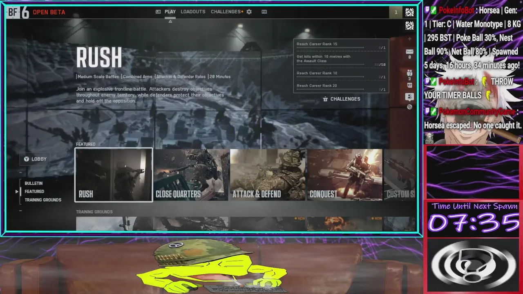Click the Attacker & Defender Roles tag
The width and height of the screenshot is (523, 294).
(181, 76)
